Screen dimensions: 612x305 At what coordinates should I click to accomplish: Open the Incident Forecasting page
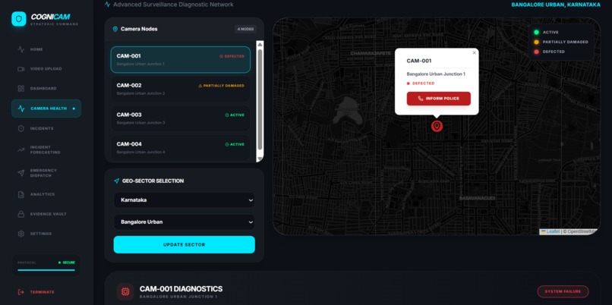coord(46,149)
